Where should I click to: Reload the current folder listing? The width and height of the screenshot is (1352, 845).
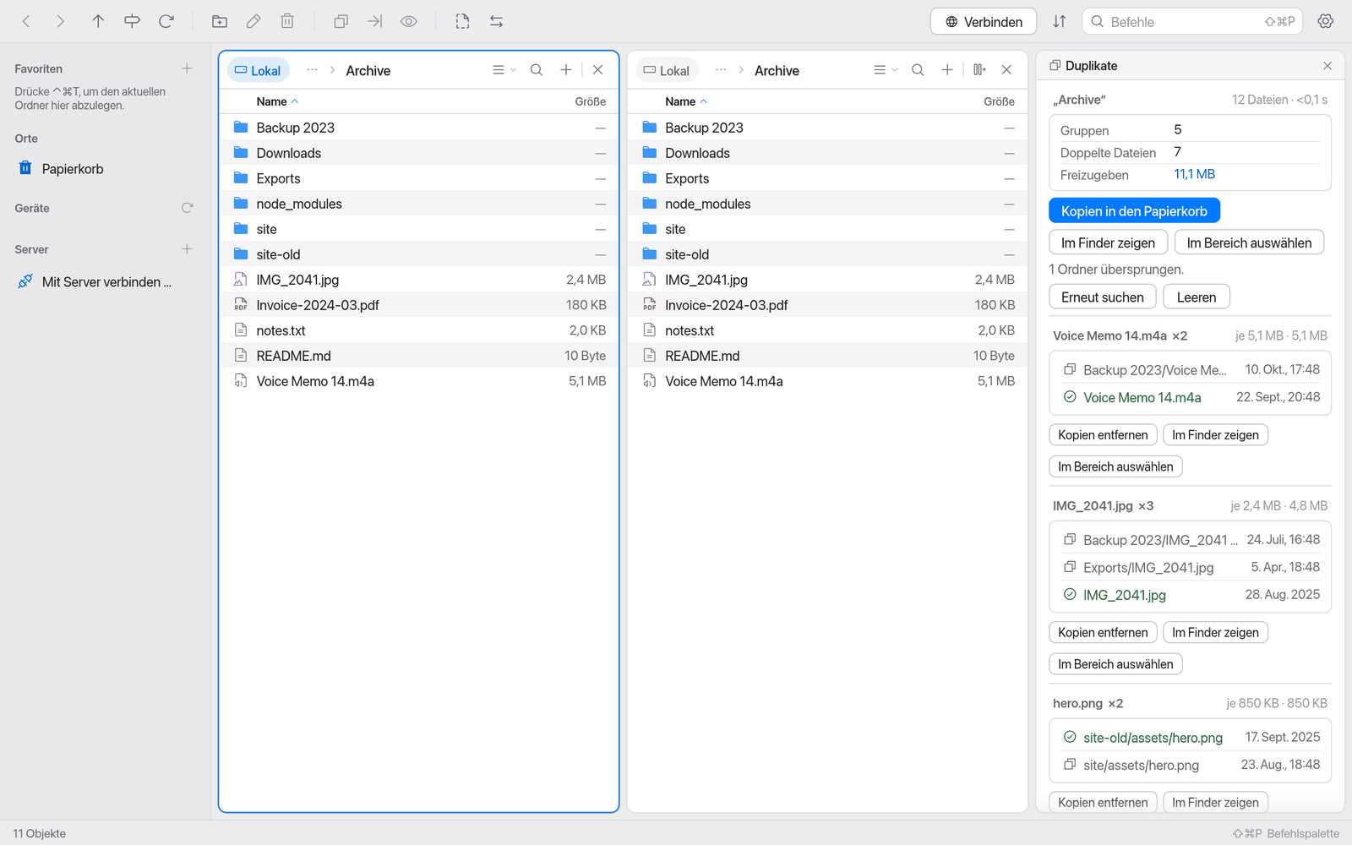point(166,21)
